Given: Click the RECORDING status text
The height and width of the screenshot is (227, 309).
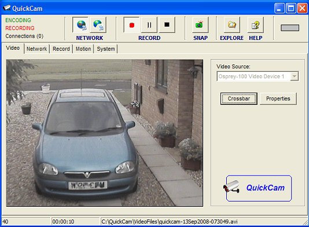Looking at the screenshot, I should click(20, 28).
